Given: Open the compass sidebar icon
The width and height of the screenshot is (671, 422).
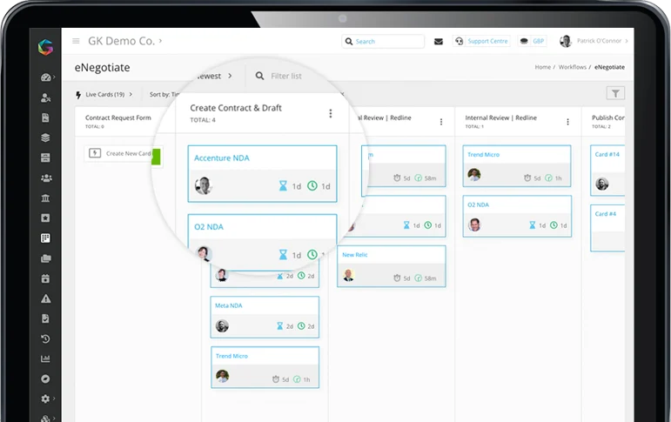Looking at the screenshot, I should click(45, 378).
